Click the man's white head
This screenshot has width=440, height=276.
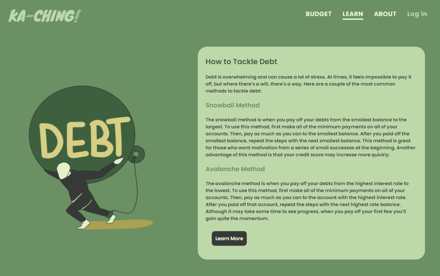click(x=63, y=171)
